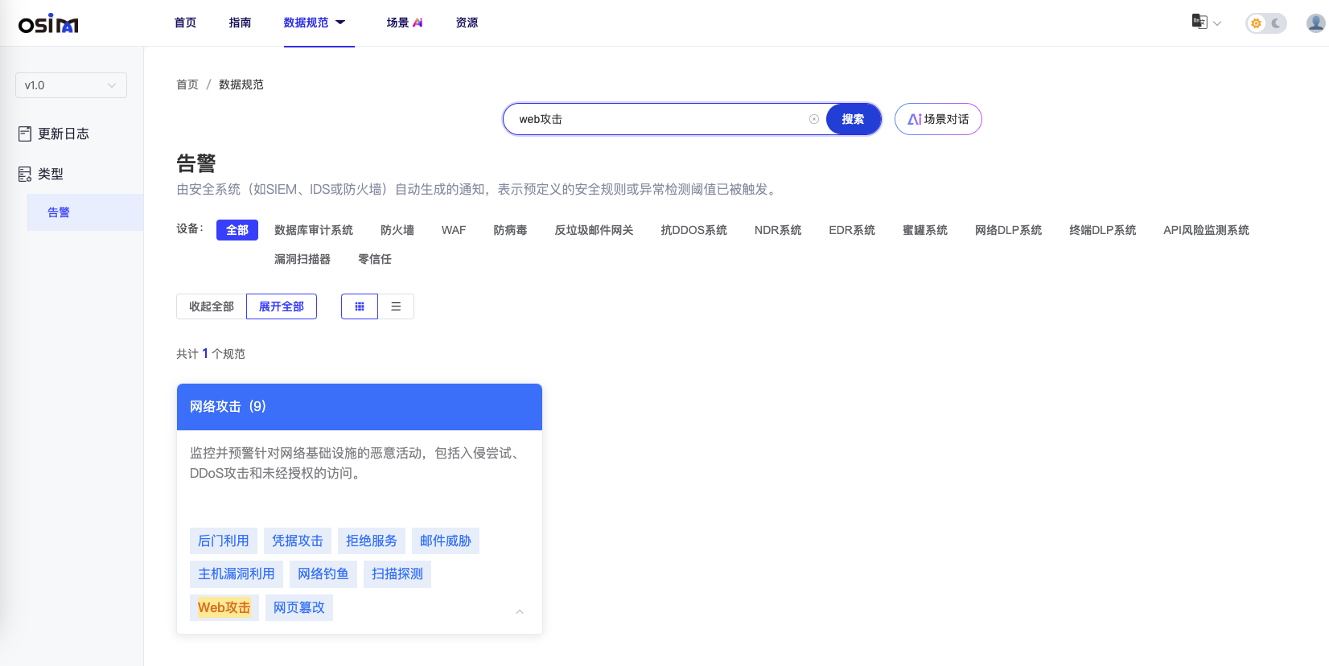Clear the search field text
This screenshot has height=666, width=1329.
pyautogui.click(x=814, y=119)
